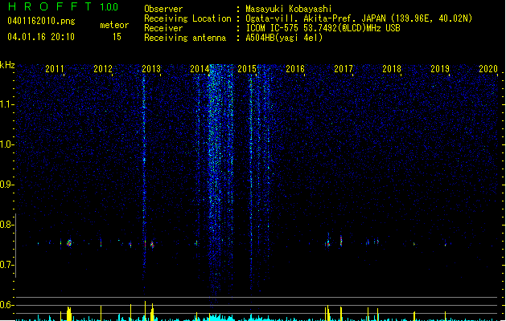This screenshot has width=506, height=321.
Task: Click the meteor echo cluster just after 2013
Action: 152,246
